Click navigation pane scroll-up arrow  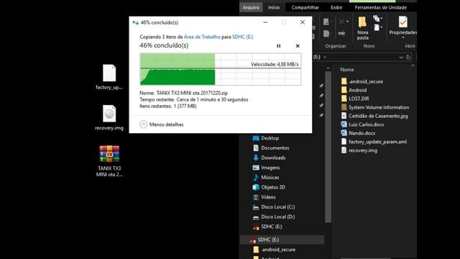point(328,68)
